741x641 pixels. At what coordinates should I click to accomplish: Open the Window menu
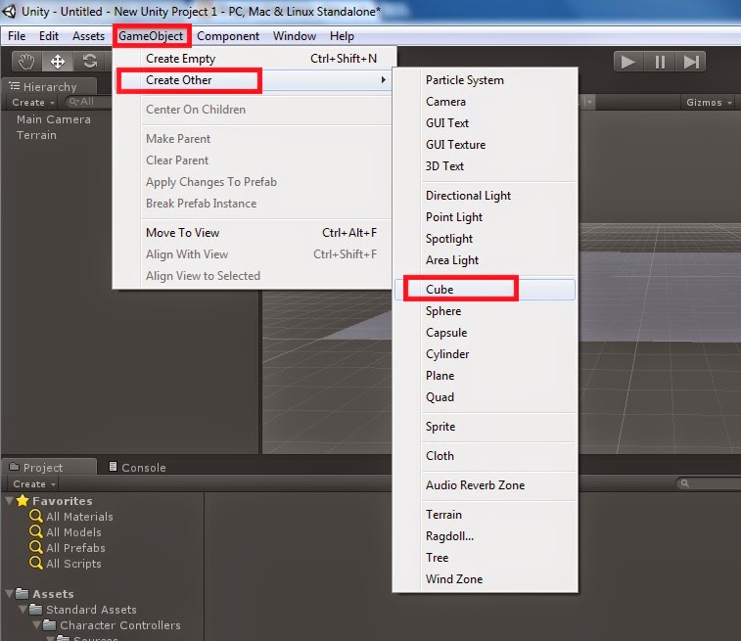(295, 36)
